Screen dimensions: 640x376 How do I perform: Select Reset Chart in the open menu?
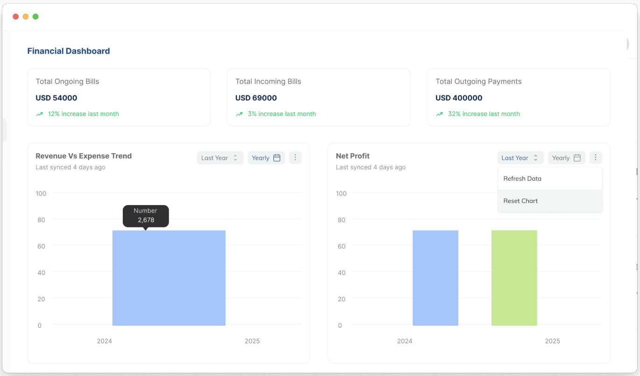(x=520, y=201)
